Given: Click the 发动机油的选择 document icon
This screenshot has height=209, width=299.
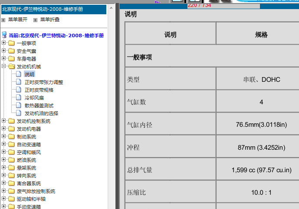Looking at the screenshot, I should coord(19,113).
